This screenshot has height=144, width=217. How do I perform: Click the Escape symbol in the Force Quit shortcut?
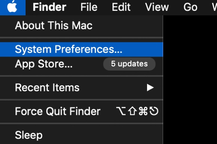coord(154,111)
